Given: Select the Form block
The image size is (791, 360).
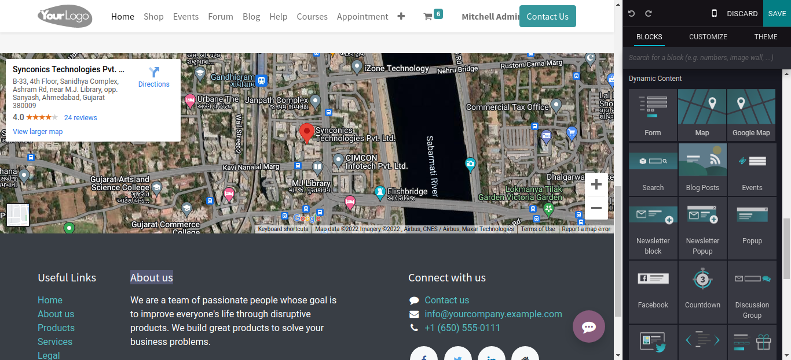Looking at the screenshot, I should click(653, 115).
